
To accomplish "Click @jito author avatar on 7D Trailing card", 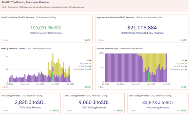I will click(3, 110).
